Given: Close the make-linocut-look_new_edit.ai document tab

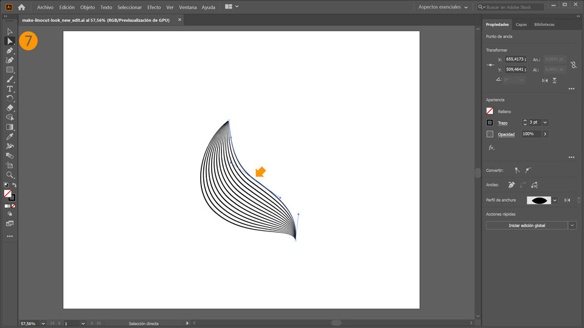Looking at the screenshot, I should click(x=179, y=19).
